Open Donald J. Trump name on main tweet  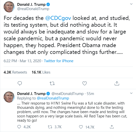tap(31, 5)
